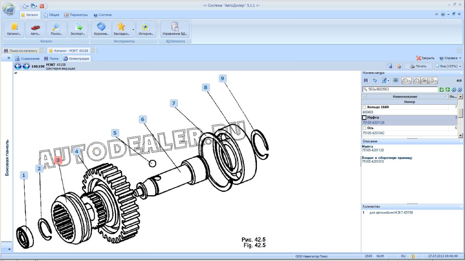Switch to the Общее ribbon tab
The width and height of the screenshot is (465, 261).
[x=52, y=15]
